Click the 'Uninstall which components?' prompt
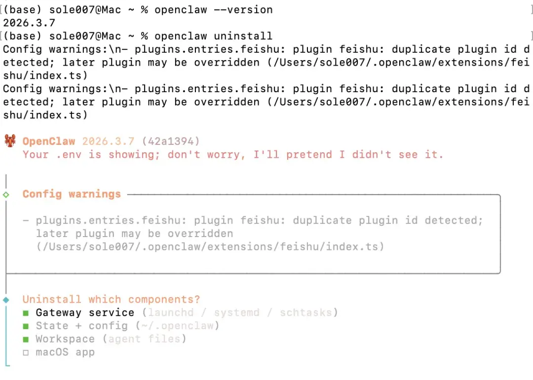The height and width of the screenshot is (380, 533). (x=111, y=300)
